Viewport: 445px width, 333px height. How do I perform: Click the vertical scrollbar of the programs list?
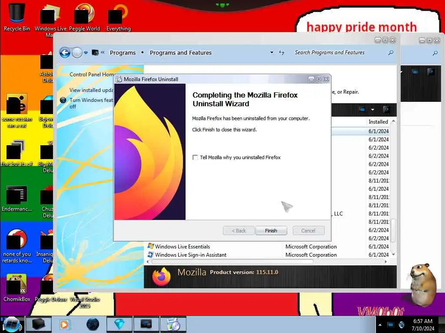click(x=393, y=230)
